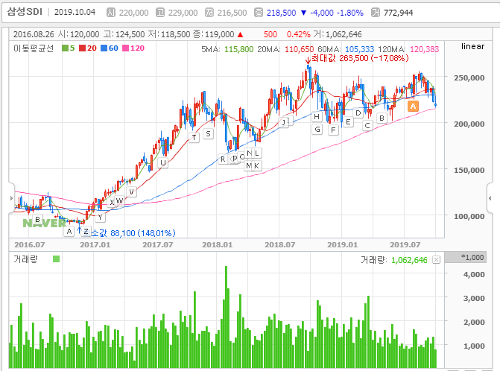The image size is (500, 371).
Task: Open the B marker beside the C marker
Action: (x=382, y=118)
